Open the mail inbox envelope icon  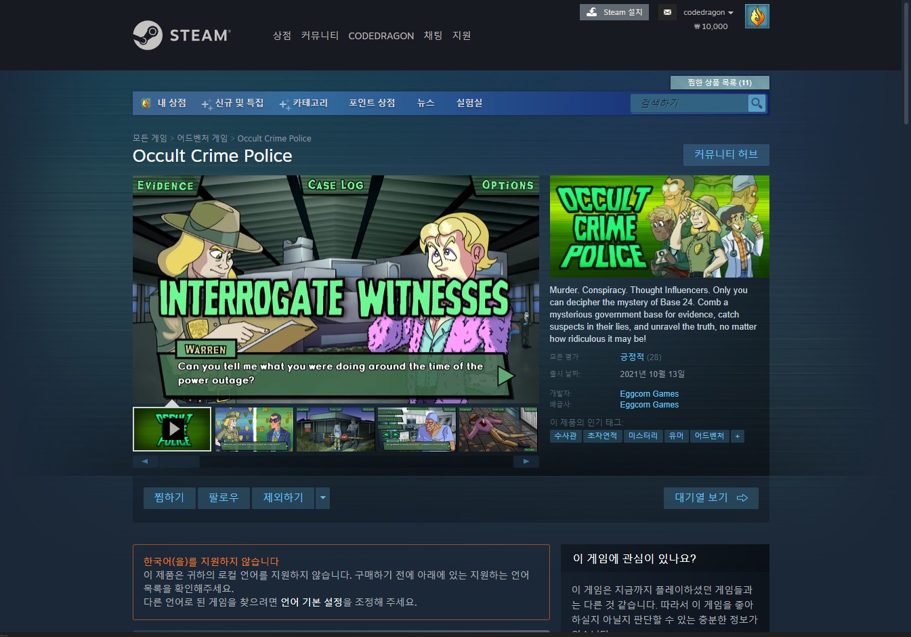[667, 12]
